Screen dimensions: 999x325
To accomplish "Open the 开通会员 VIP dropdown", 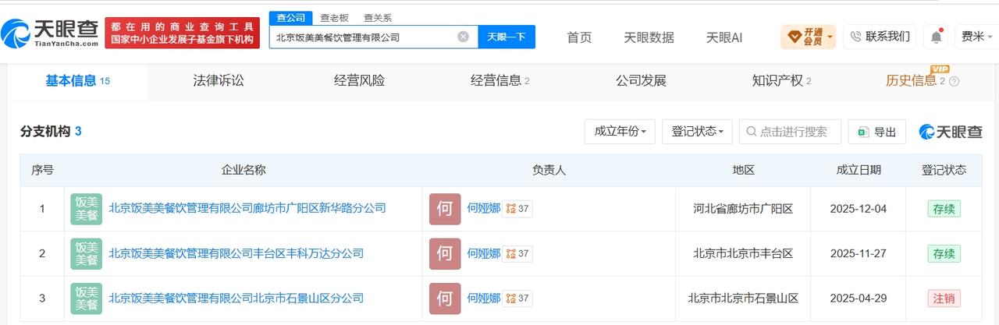I will coord(808,37).
